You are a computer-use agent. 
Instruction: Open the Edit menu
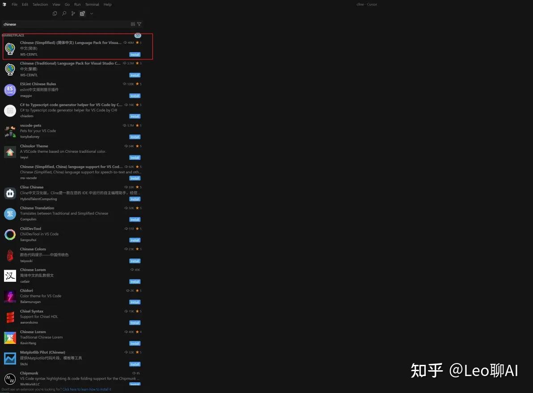pos(25,4)
